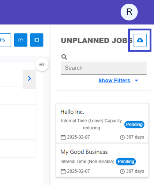Collapse the side panel with menu-collapse icon

point(42,64)
